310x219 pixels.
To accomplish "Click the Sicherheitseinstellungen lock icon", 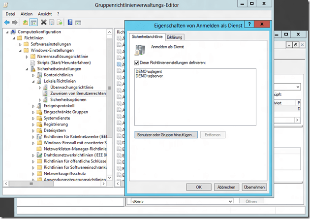I will pyautogui.click(x=33, y=69).
